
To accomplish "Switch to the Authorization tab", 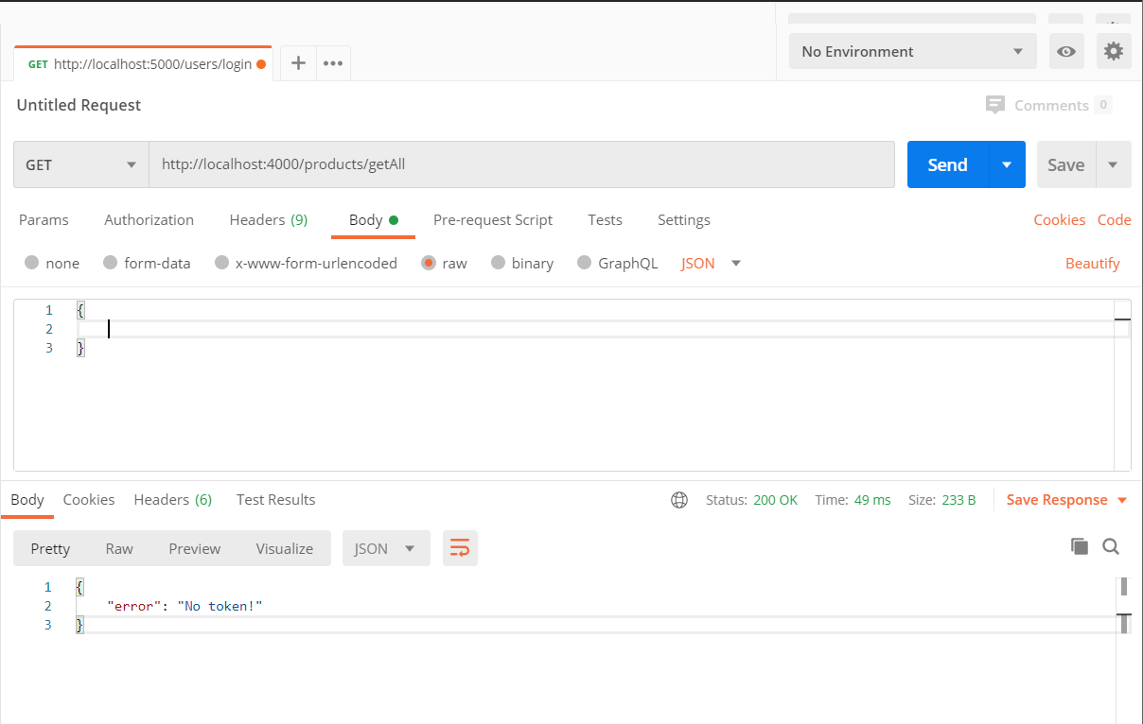I will [x=149, y=219].
